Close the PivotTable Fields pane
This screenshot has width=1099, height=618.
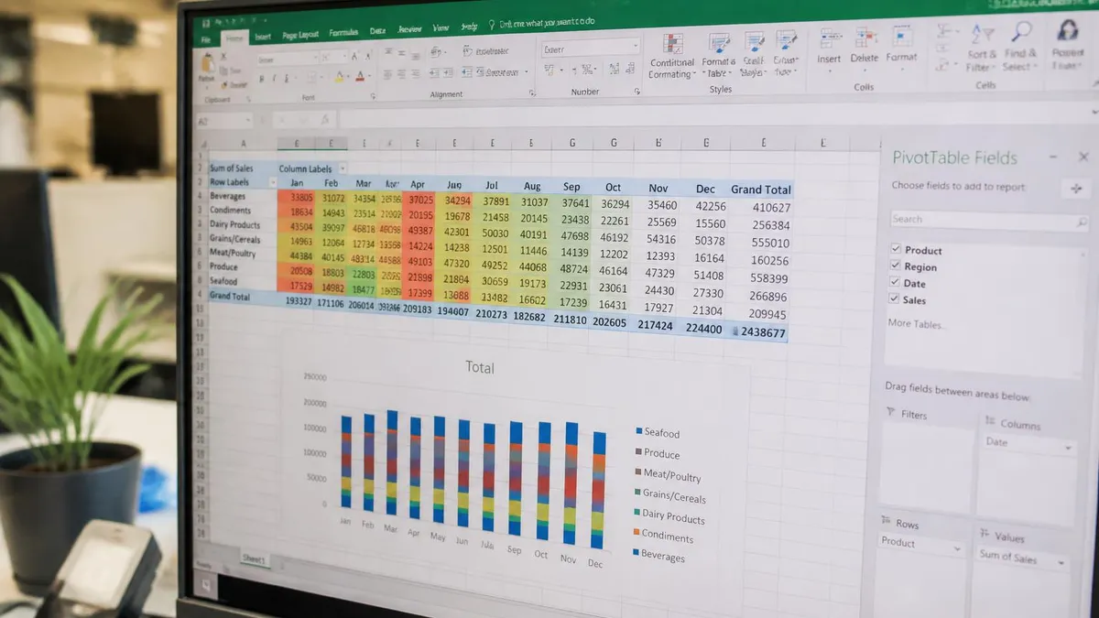point(1084,157)
